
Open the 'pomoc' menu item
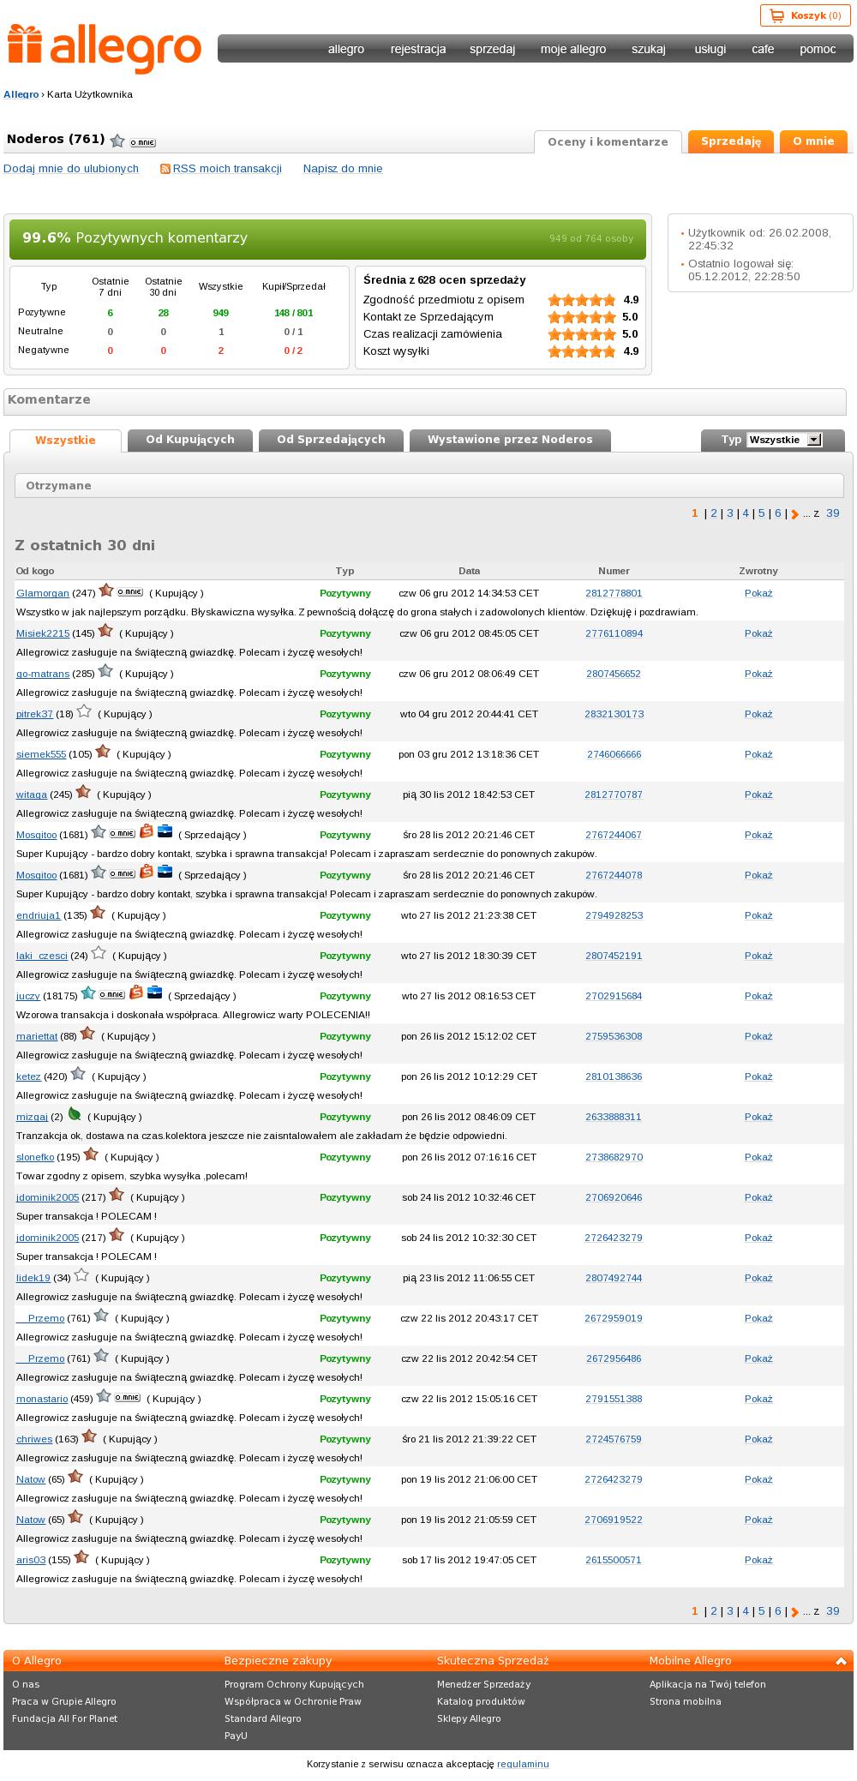click(818, 49)
